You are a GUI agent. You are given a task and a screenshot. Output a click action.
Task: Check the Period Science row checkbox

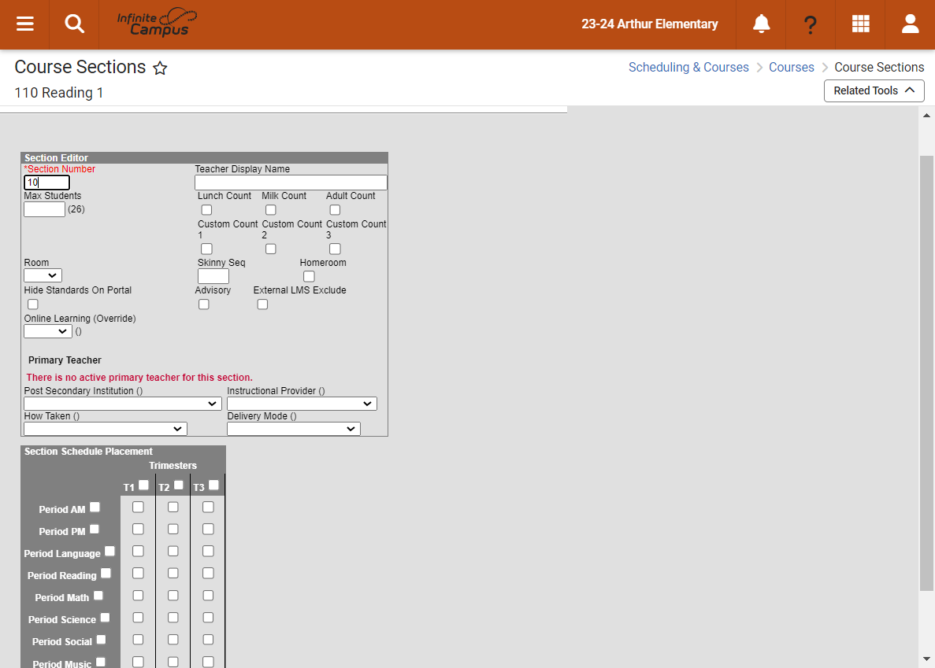(x=105, y=618)
